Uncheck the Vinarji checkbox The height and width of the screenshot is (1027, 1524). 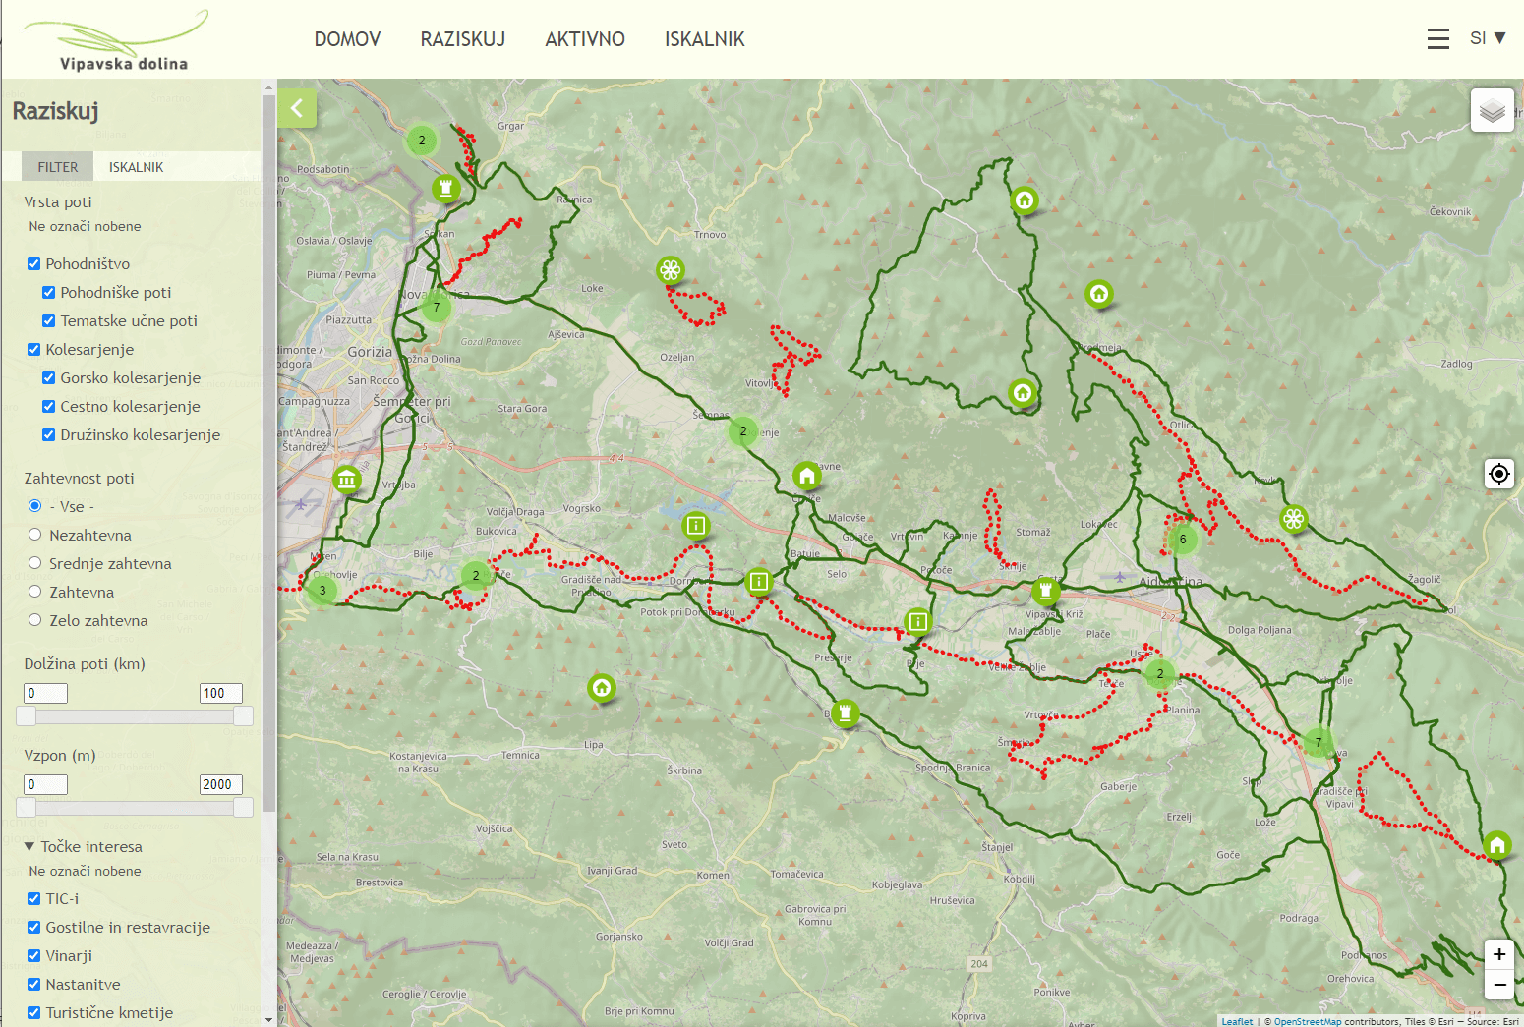click(x=33, y=955)
